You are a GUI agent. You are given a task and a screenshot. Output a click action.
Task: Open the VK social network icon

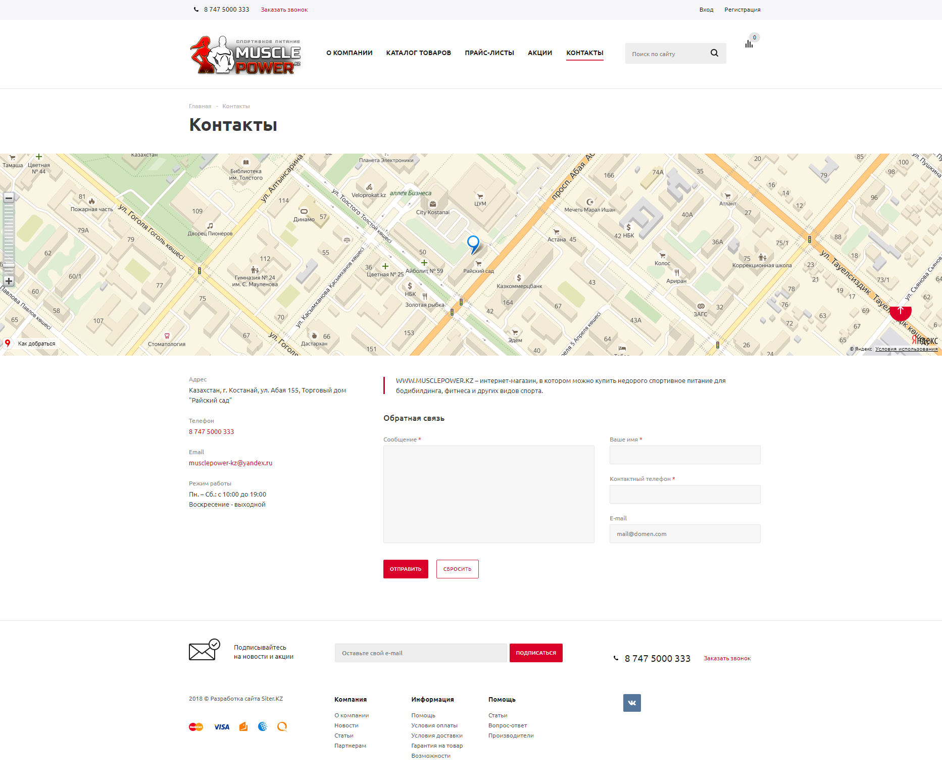click(632, 703)
